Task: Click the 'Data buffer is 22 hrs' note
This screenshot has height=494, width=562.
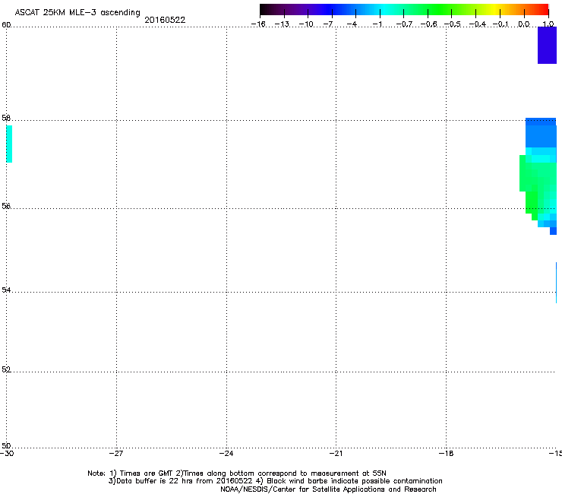Action: tap(275, 481)
